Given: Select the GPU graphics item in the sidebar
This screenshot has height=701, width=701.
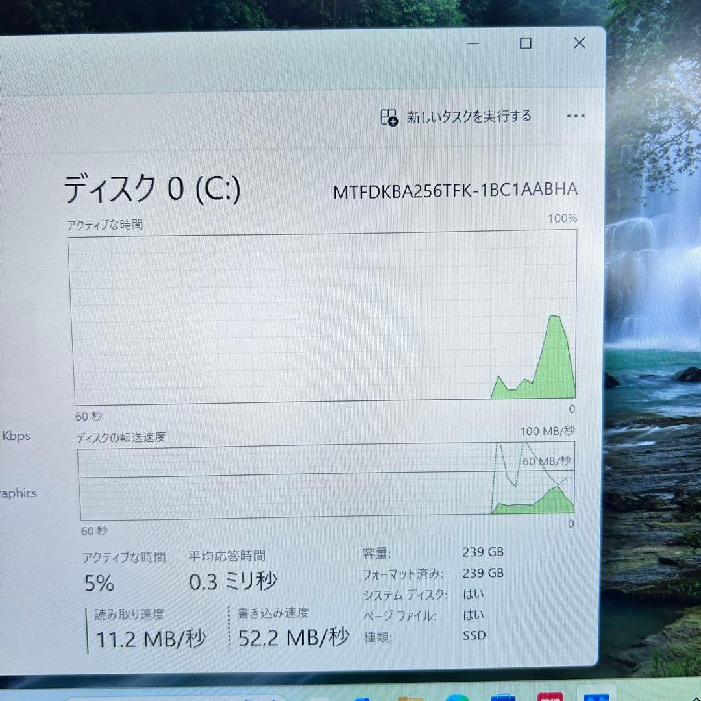Looking at the screenshot, I should tap(18, 493).
